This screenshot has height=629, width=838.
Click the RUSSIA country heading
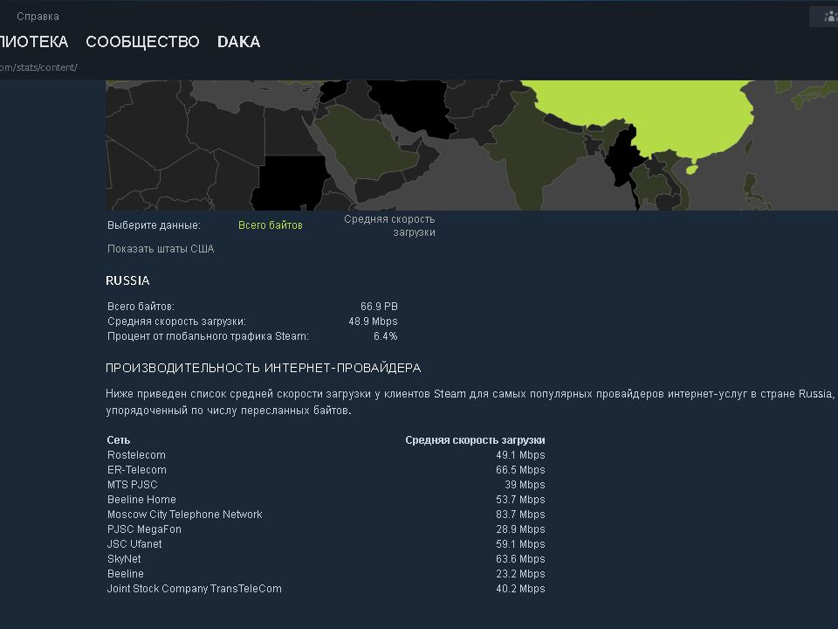(x=127, y=280)
